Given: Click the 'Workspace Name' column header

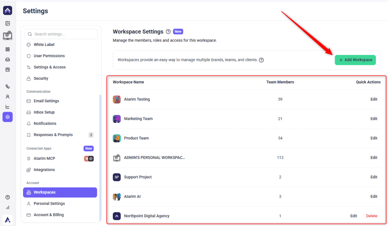Looking at the screenshot, I should [128, 82].
